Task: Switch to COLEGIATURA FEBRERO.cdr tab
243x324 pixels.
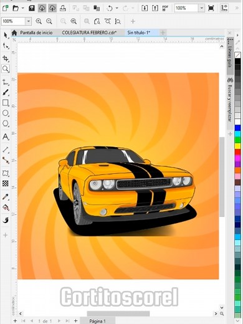Action: [89, 32]
